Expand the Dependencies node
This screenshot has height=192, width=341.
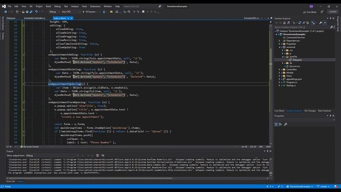279,41
